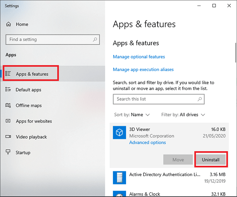The image size is (237, 197).
Task: Click the 19/12/2019 install date
Action: point(215,181)
